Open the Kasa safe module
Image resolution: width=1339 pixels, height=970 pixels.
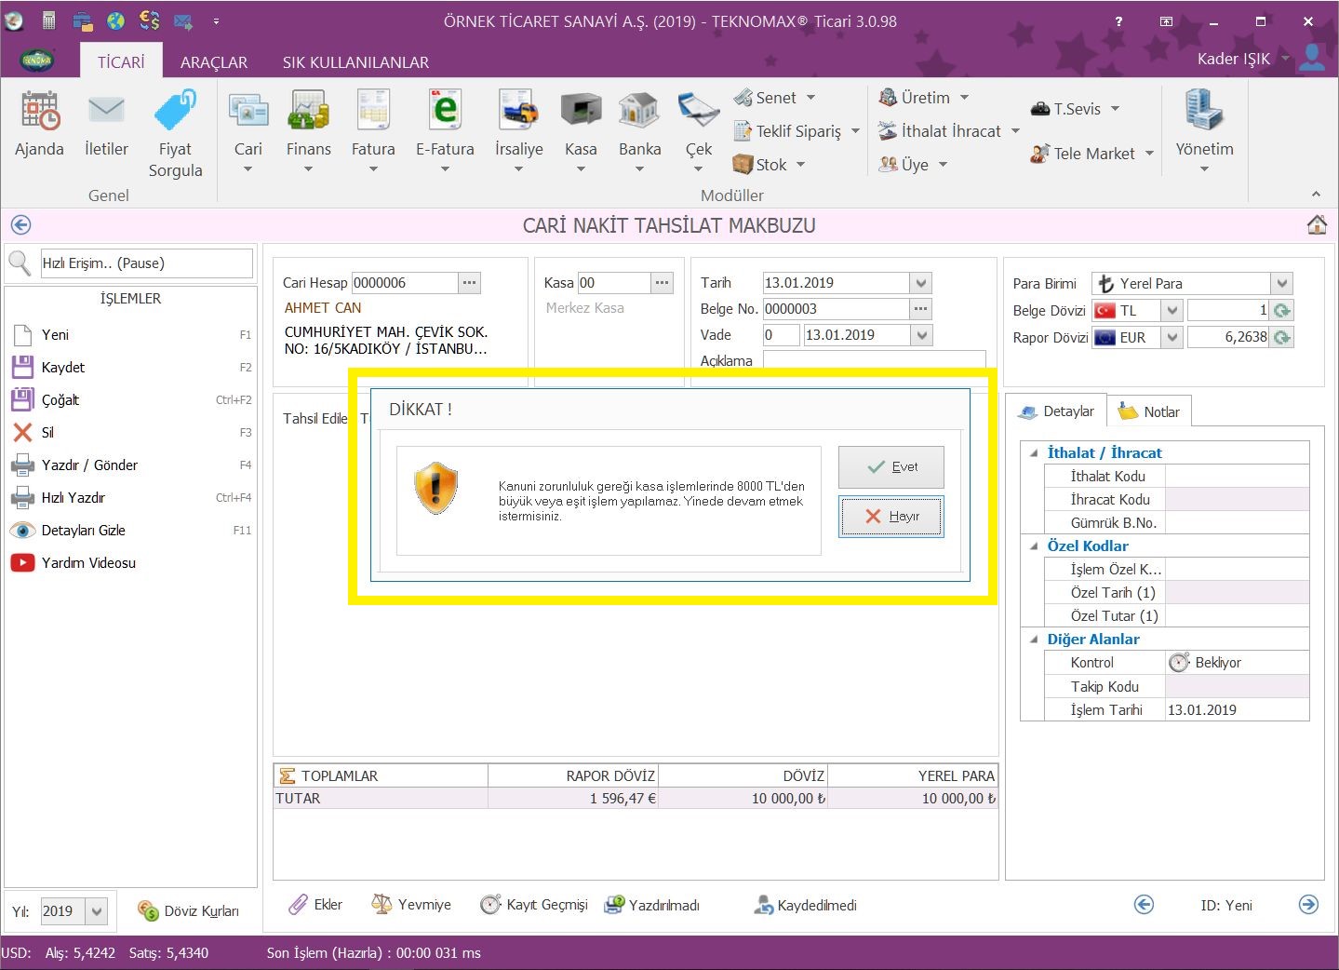point(581,112)
